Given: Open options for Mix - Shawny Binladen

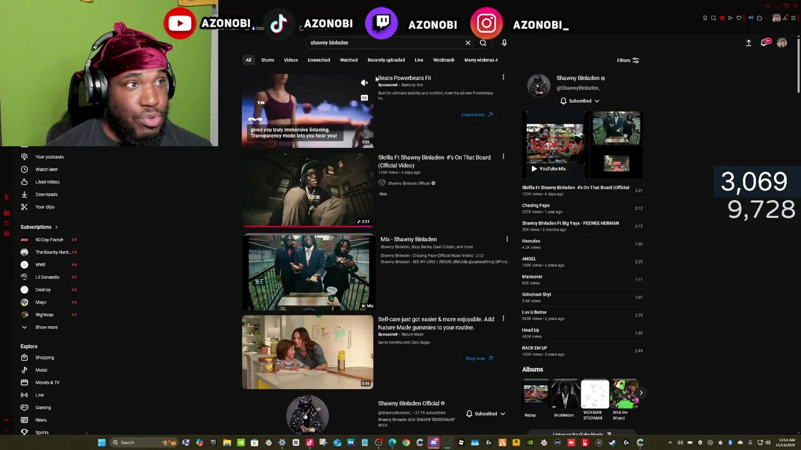Looking at the screenshot, I should 507,239.
